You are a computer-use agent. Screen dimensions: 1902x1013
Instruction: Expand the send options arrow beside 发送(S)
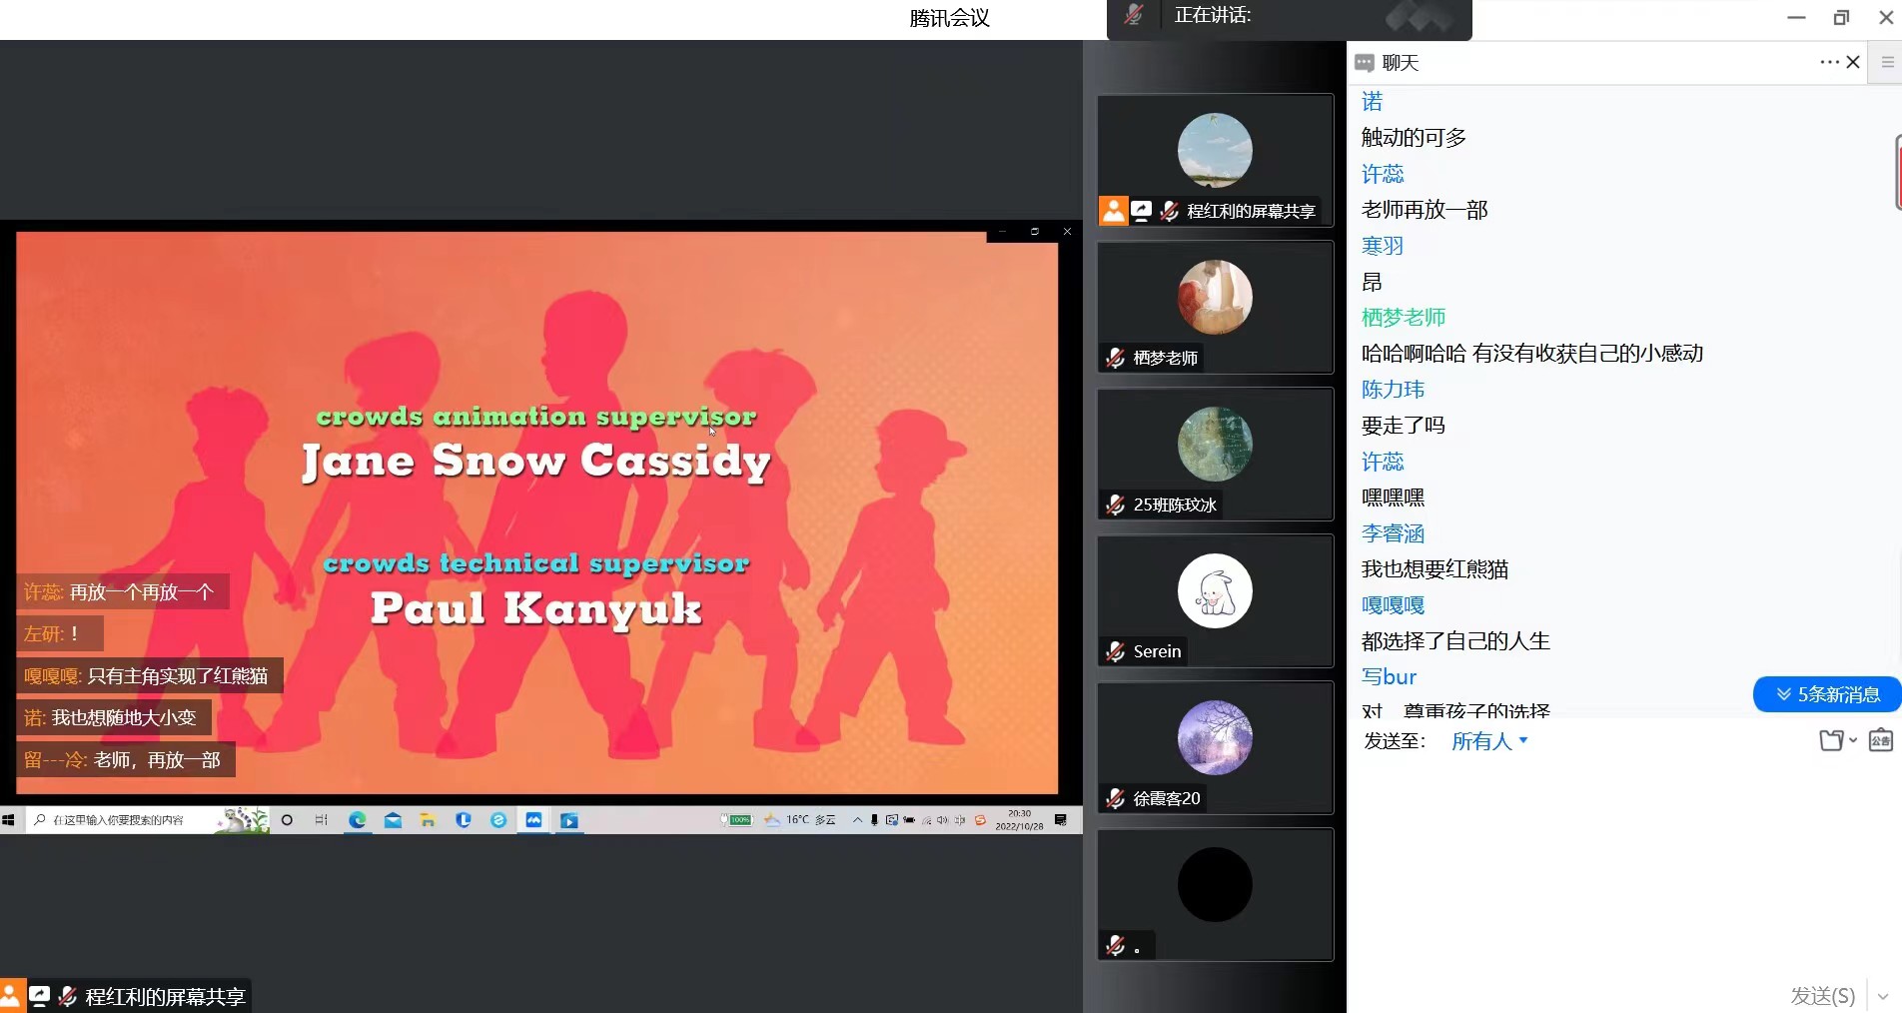click(x=1883, y=996)
